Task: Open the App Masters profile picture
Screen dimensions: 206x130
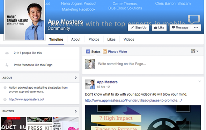Action: coord(24,20)
